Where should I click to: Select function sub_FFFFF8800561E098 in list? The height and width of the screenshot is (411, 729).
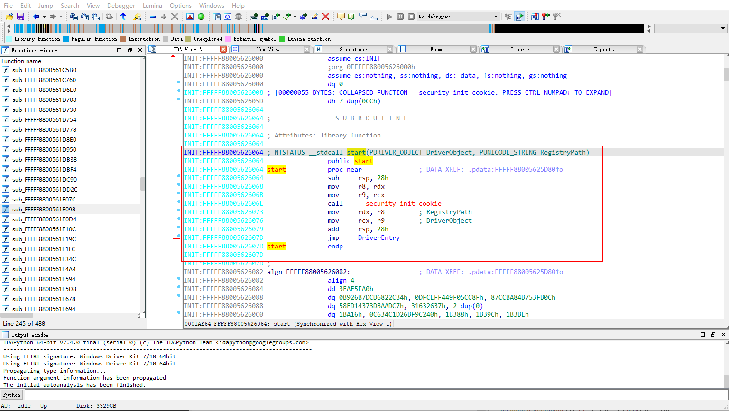71,209
